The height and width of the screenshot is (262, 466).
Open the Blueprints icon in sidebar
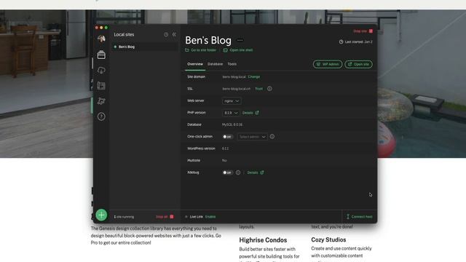(x=101, y=86)
